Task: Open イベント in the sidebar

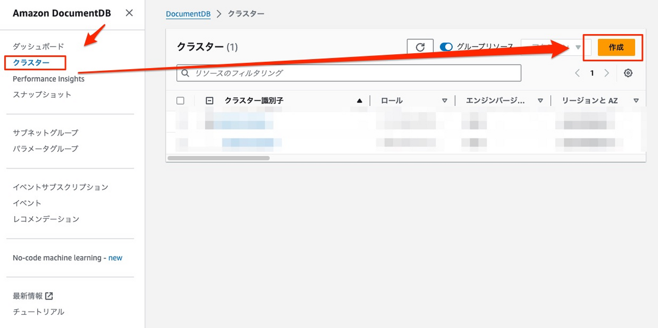Action: coord(27,203)
